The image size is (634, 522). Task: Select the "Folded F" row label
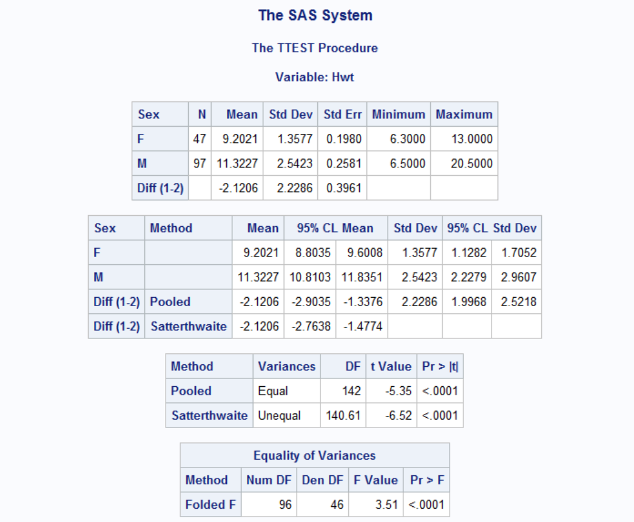click(x=210, y=504)
